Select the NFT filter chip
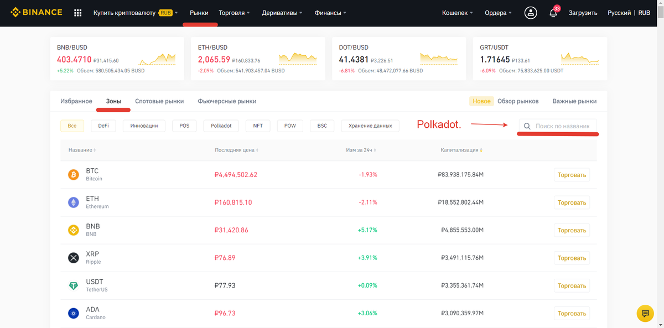The height and width of the screenshot is (328, 664). [x=258, y=126]
